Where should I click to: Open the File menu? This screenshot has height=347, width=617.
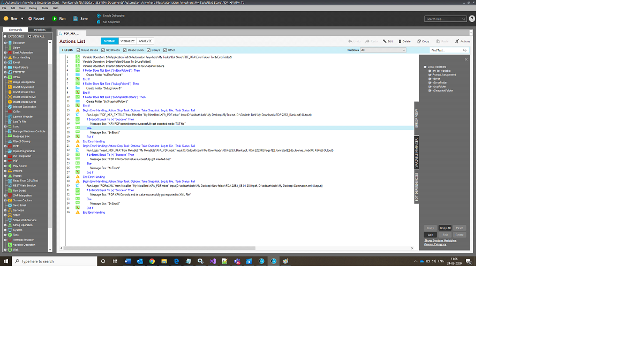pos(4,8)
